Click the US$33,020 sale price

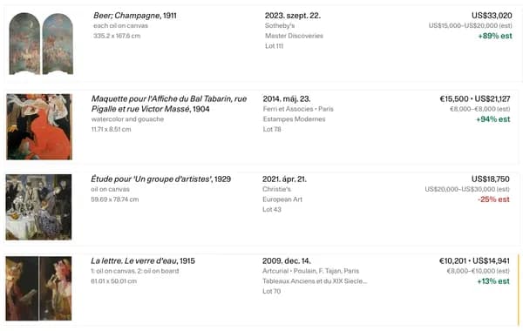[492, 16]
